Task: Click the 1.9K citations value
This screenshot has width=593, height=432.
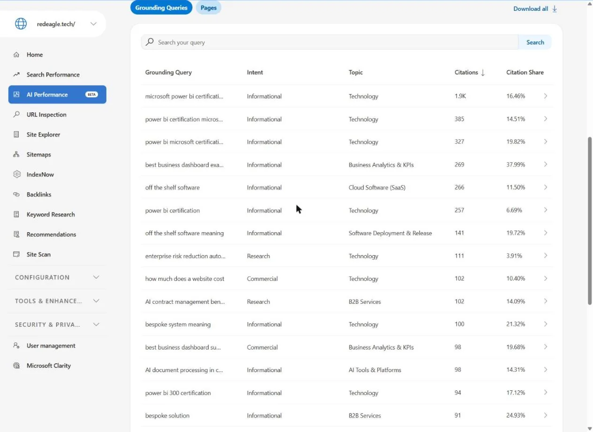Action: click(x=460, y=96)
